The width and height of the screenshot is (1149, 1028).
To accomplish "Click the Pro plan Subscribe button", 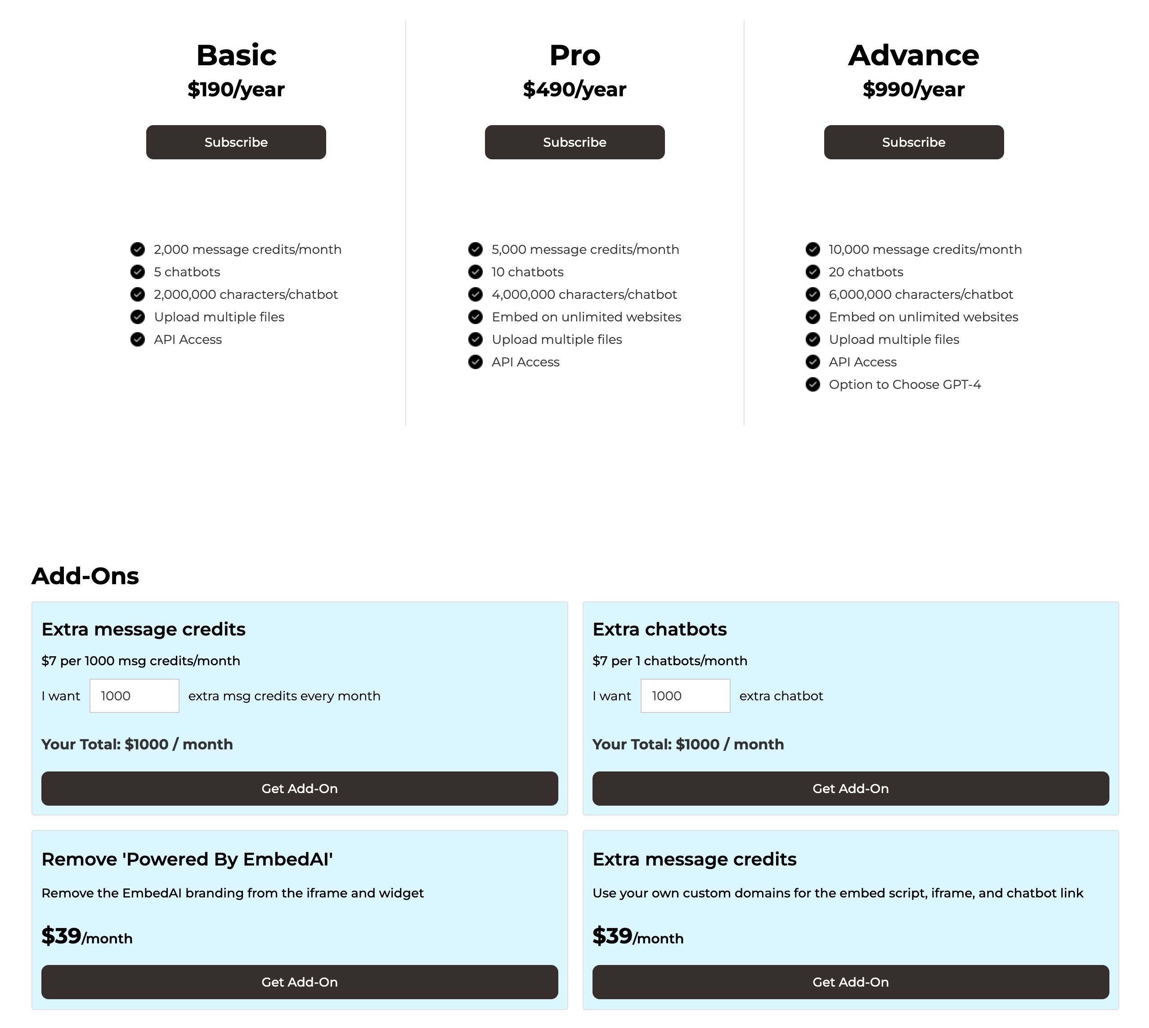I will click(575, 142).
